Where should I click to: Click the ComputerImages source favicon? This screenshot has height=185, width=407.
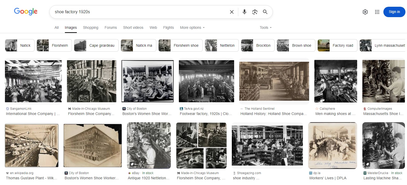[365, 109]
